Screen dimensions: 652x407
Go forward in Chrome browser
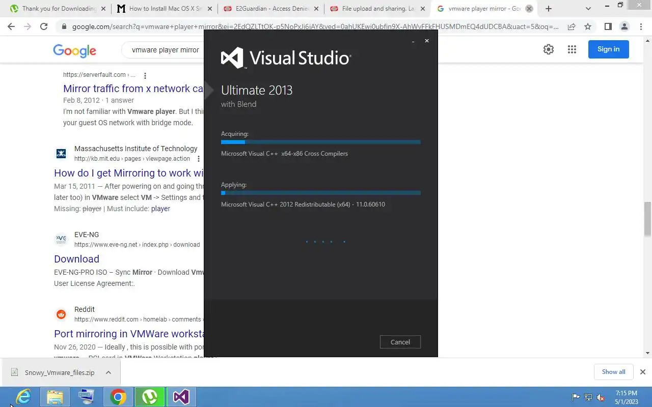(28, 26)
